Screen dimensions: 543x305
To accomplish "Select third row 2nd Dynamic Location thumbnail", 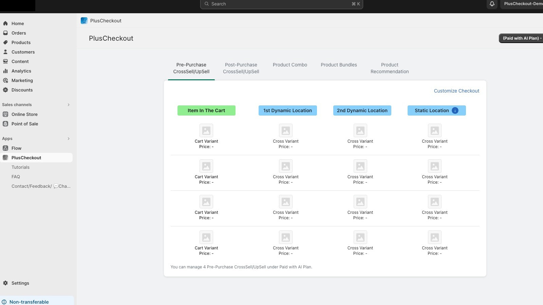I will [360, 202].
